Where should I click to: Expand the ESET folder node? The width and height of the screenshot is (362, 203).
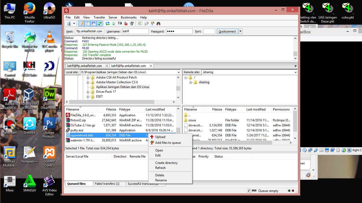point(88,97)
